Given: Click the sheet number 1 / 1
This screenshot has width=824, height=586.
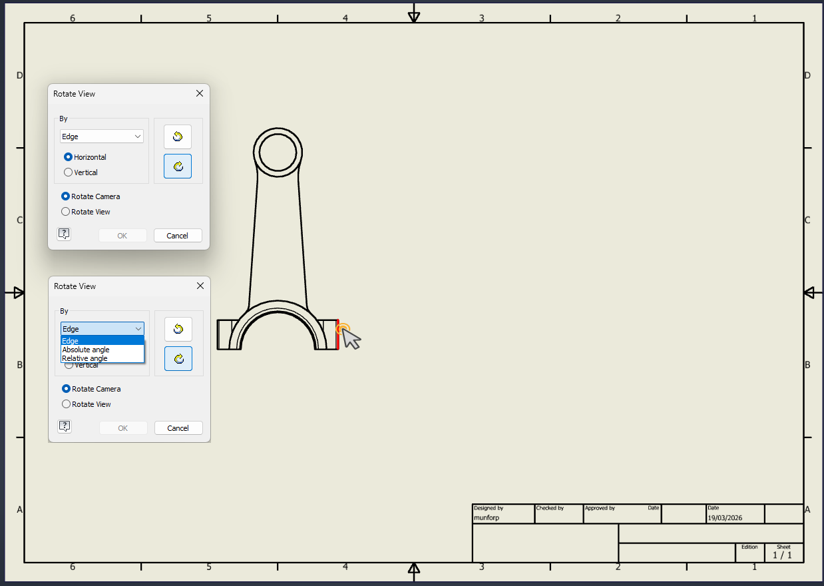Looking at the screenshot, I should click(x=783, y=555).
